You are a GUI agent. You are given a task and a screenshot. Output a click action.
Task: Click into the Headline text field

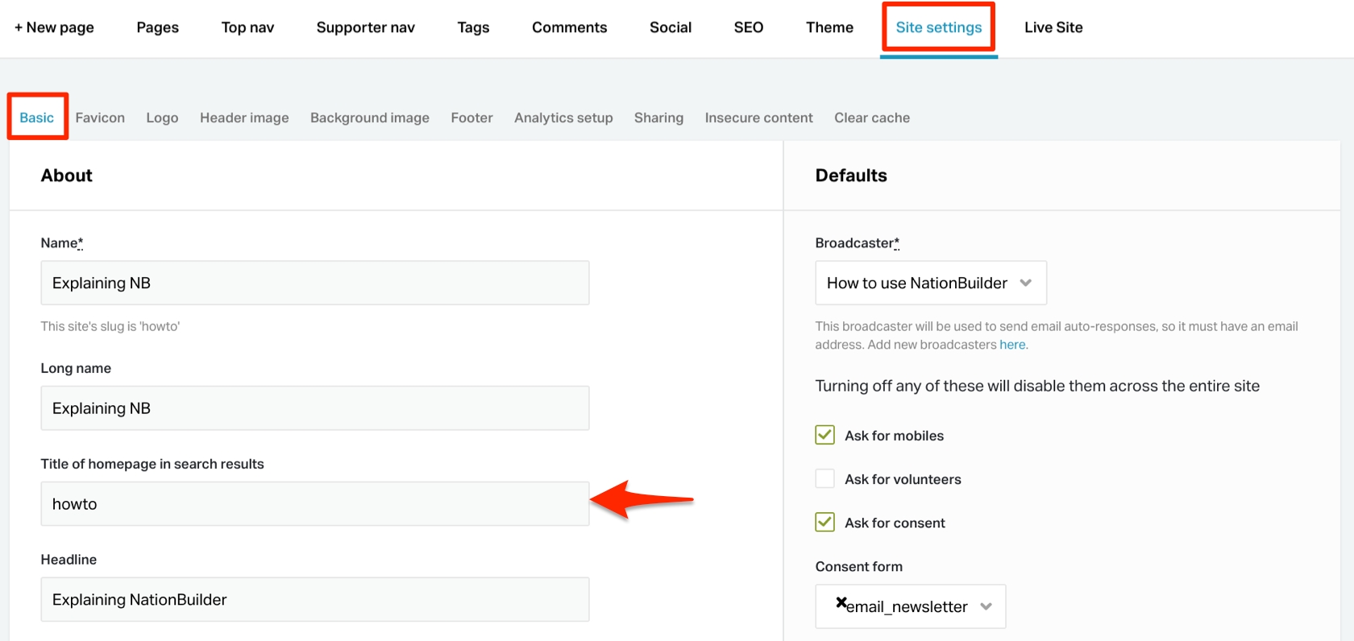pos(314,600)
